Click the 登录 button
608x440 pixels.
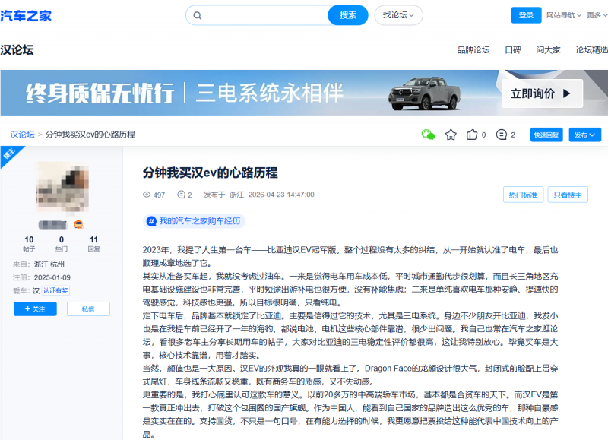coord(526,15)
